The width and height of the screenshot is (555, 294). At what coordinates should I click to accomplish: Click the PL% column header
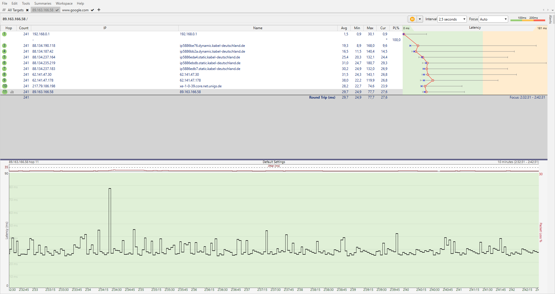(396, 28)
